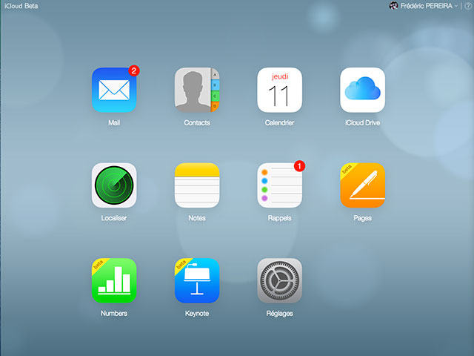Click the red badge on Mail
Image resolution: width=474 pixels, height=356 pixels.
pyautogui.click(x=134, y=71)
